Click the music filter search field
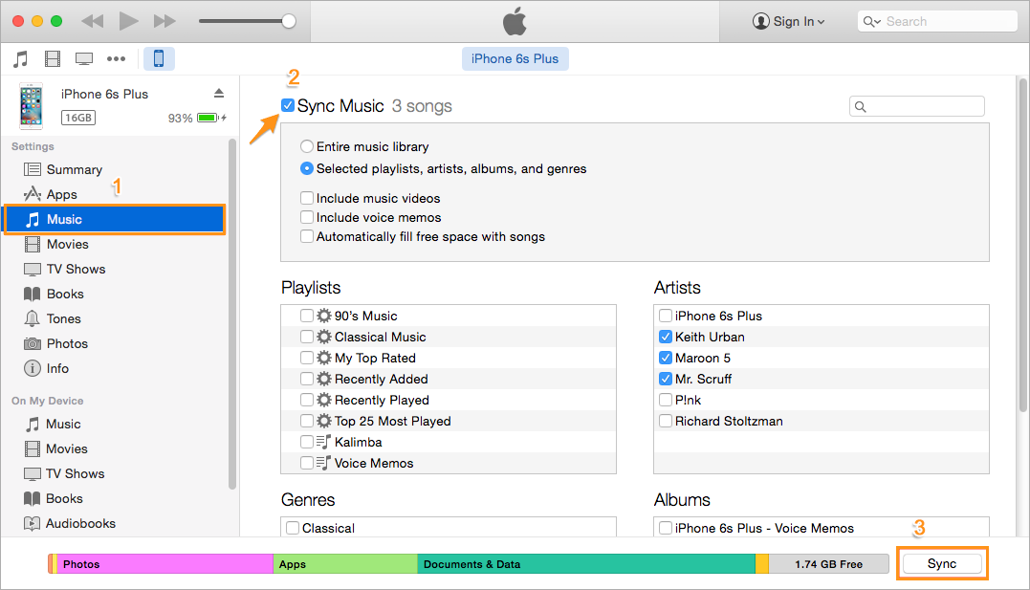 (917, 106)
